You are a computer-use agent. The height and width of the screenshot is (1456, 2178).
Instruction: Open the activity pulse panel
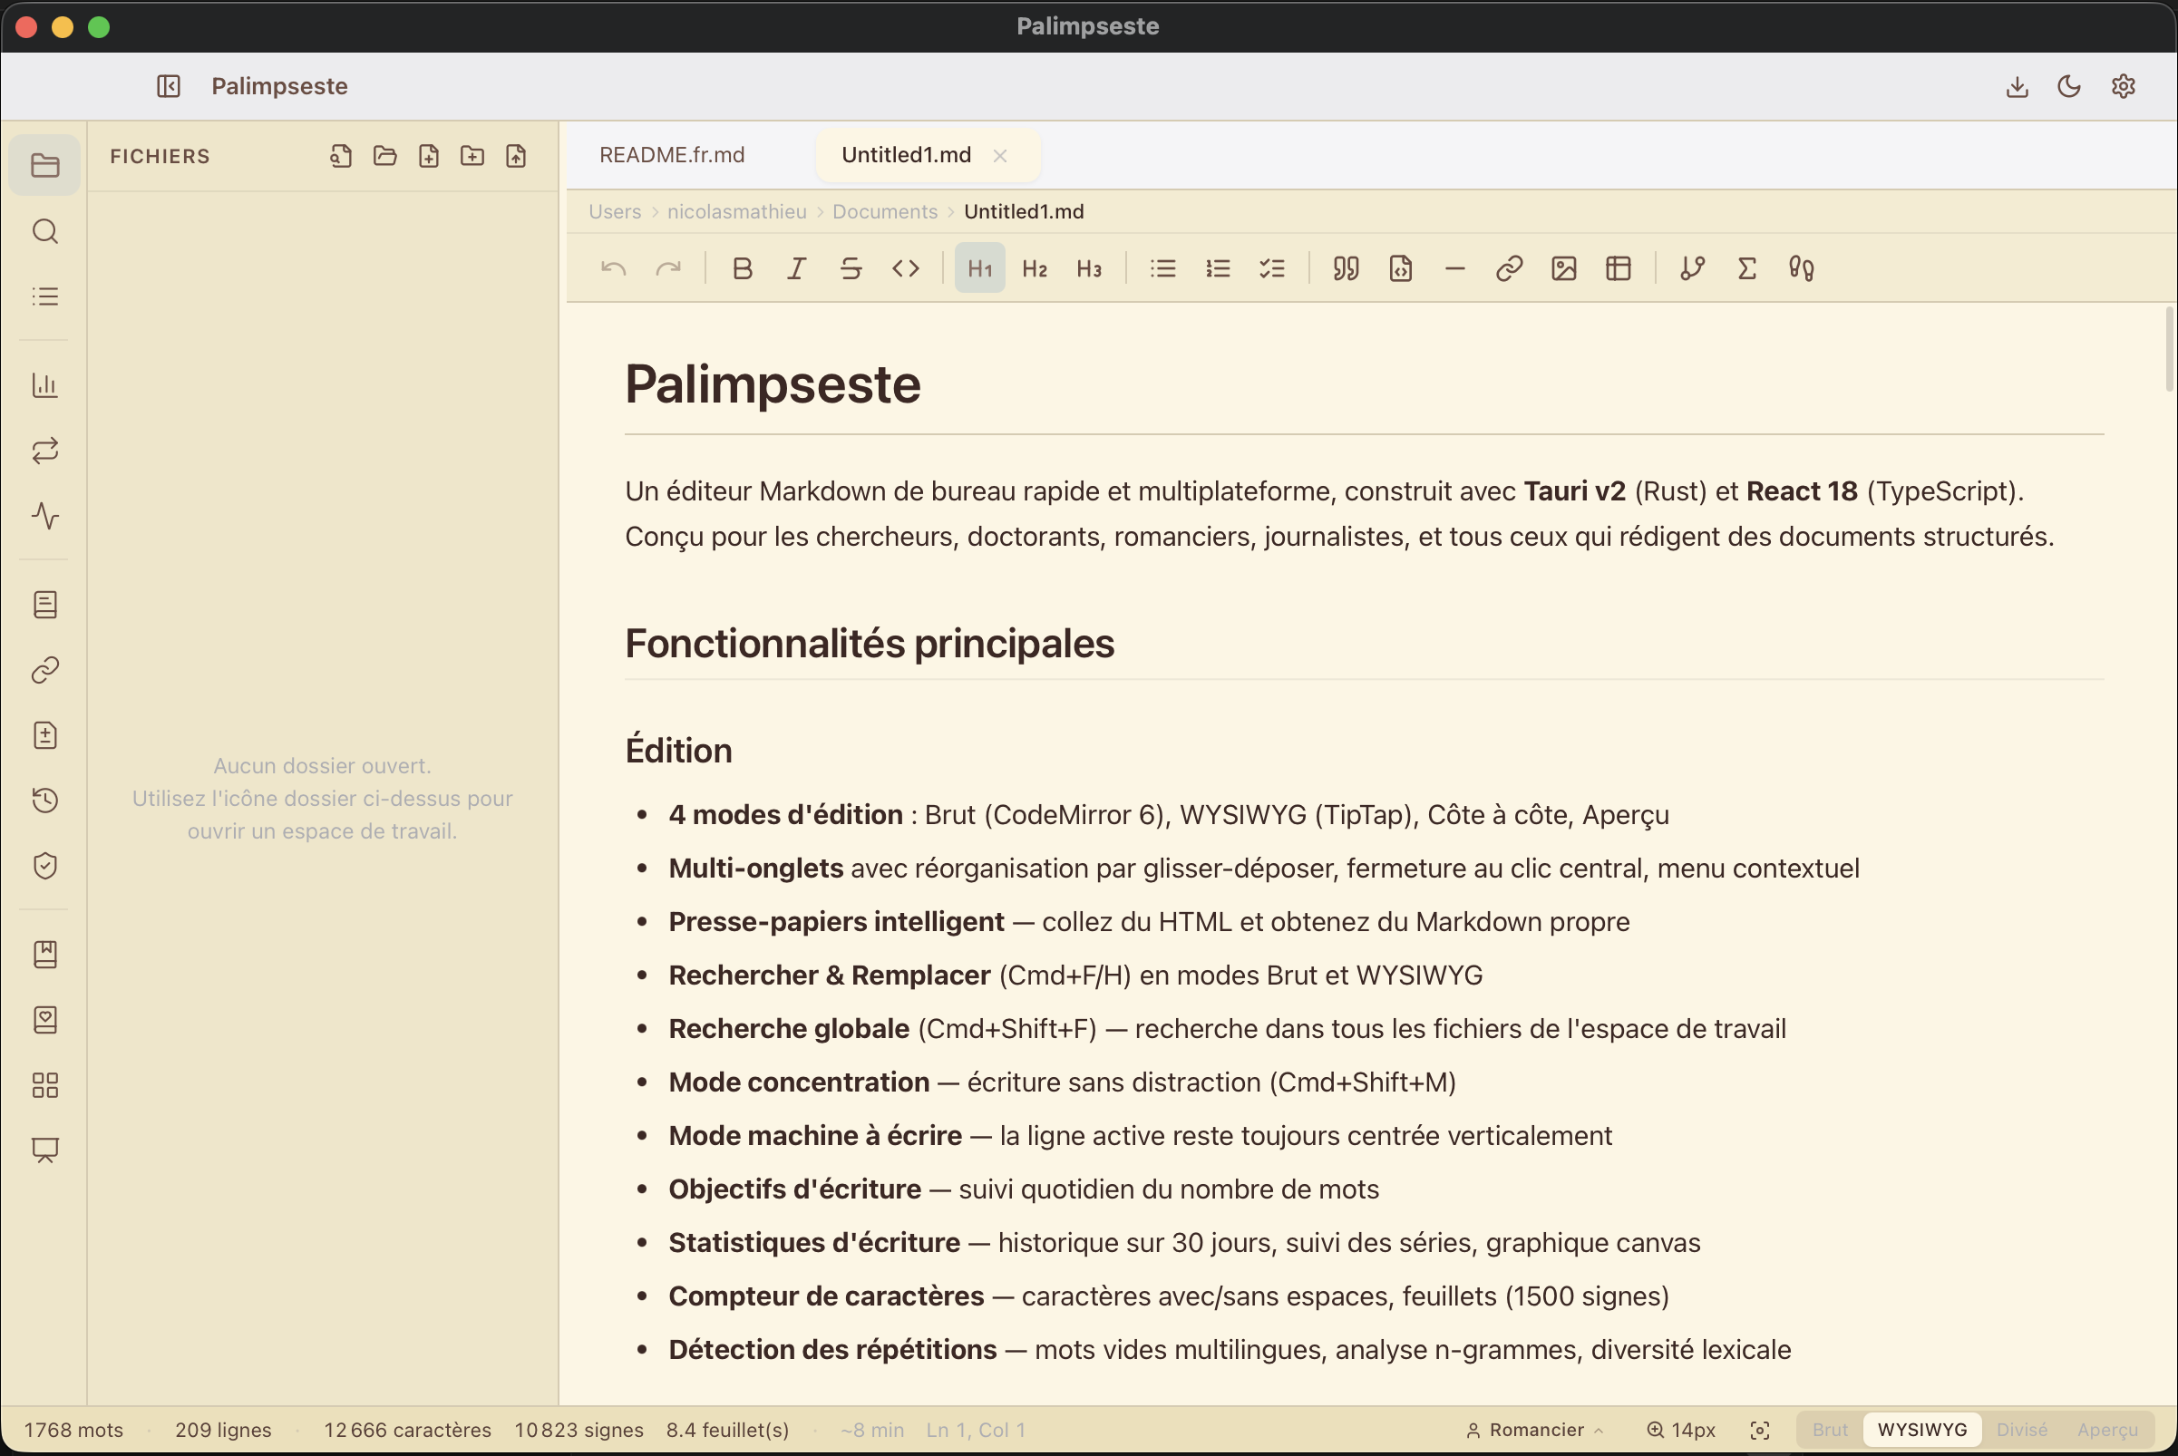pos(44,515)
